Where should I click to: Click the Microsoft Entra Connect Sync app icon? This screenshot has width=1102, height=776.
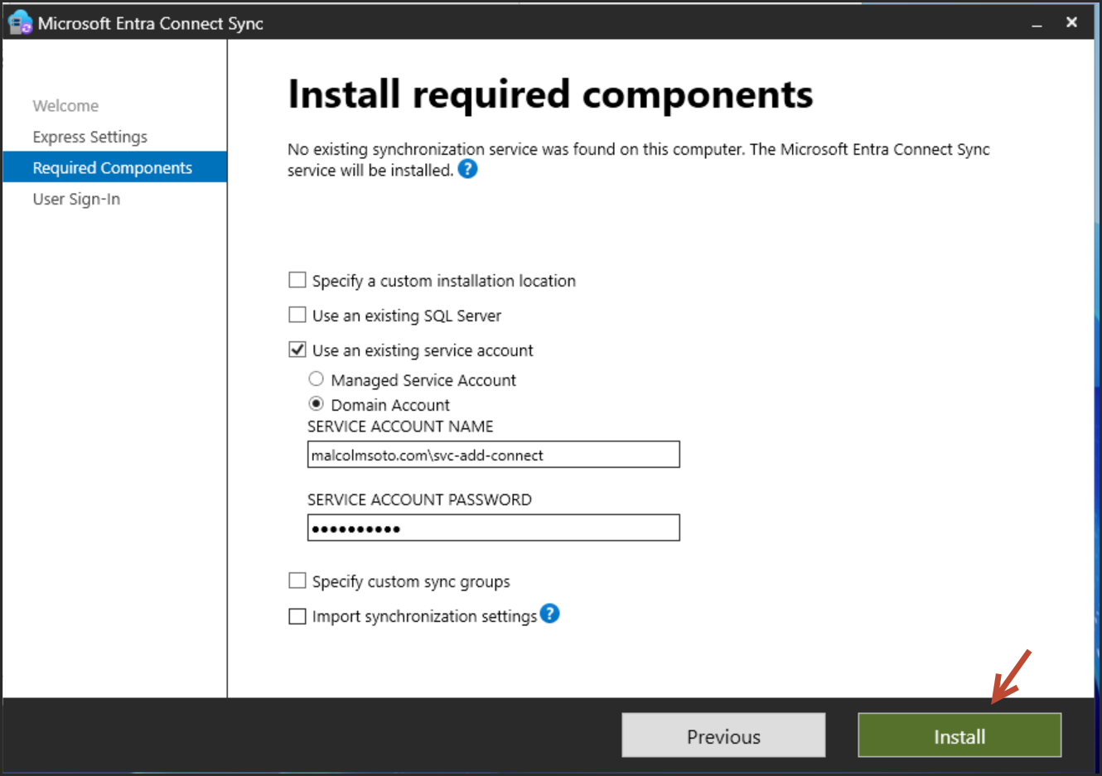pos(20,23)
